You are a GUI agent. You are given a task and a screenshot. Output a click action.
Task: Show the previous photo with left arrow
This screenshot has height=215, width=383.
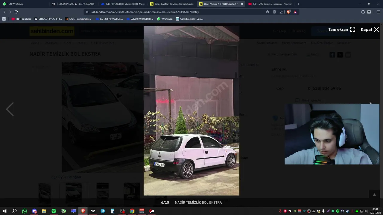coord(10,109)
